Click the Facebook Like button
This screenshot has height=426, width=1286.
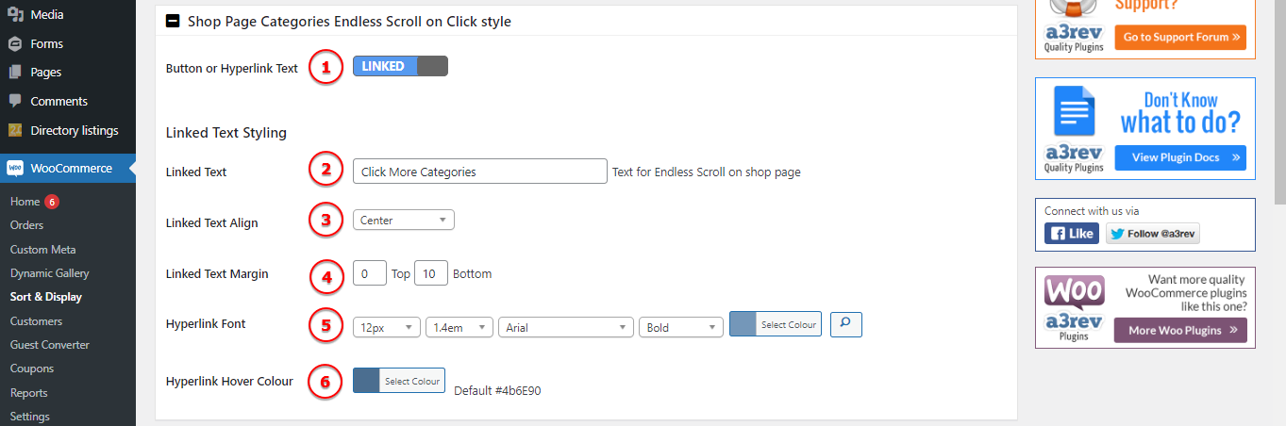click(1071, 234)
